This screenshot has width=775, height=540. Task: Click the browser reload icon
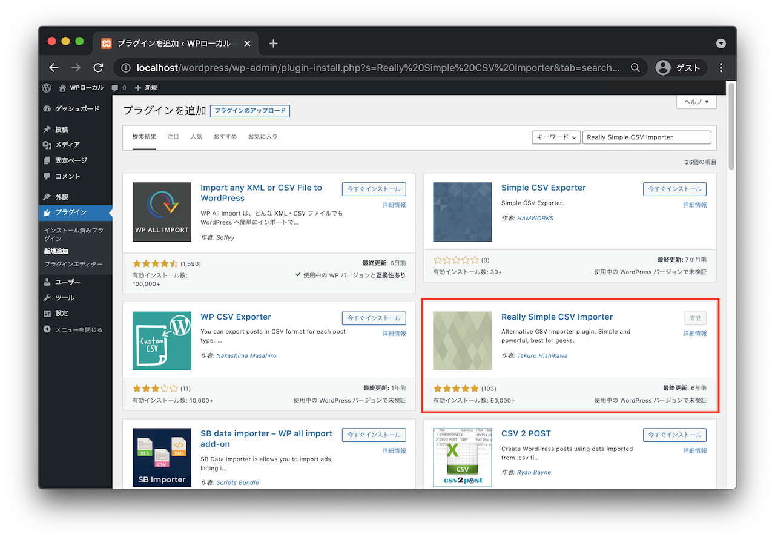pos(98,68)
